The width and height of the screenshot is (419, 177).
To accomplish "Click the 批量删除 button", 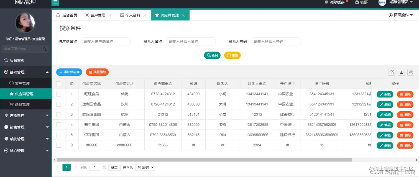I will point(97,72).
